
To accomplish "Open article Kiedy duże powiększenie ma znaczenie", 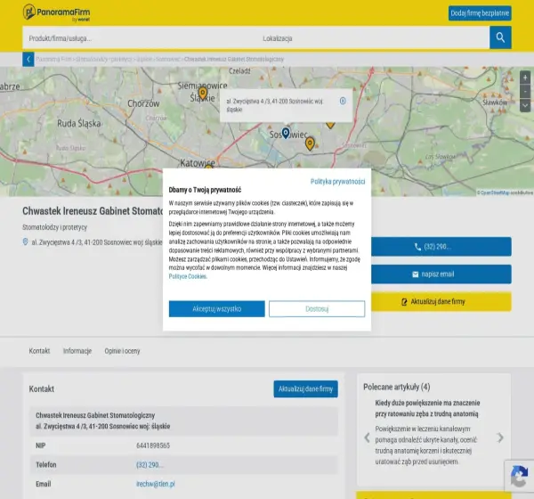I will (x=427, y=408).
